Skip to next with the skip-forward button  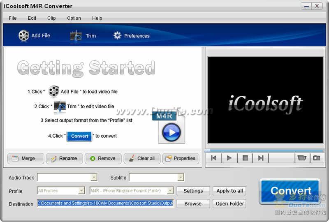point(260,158)
